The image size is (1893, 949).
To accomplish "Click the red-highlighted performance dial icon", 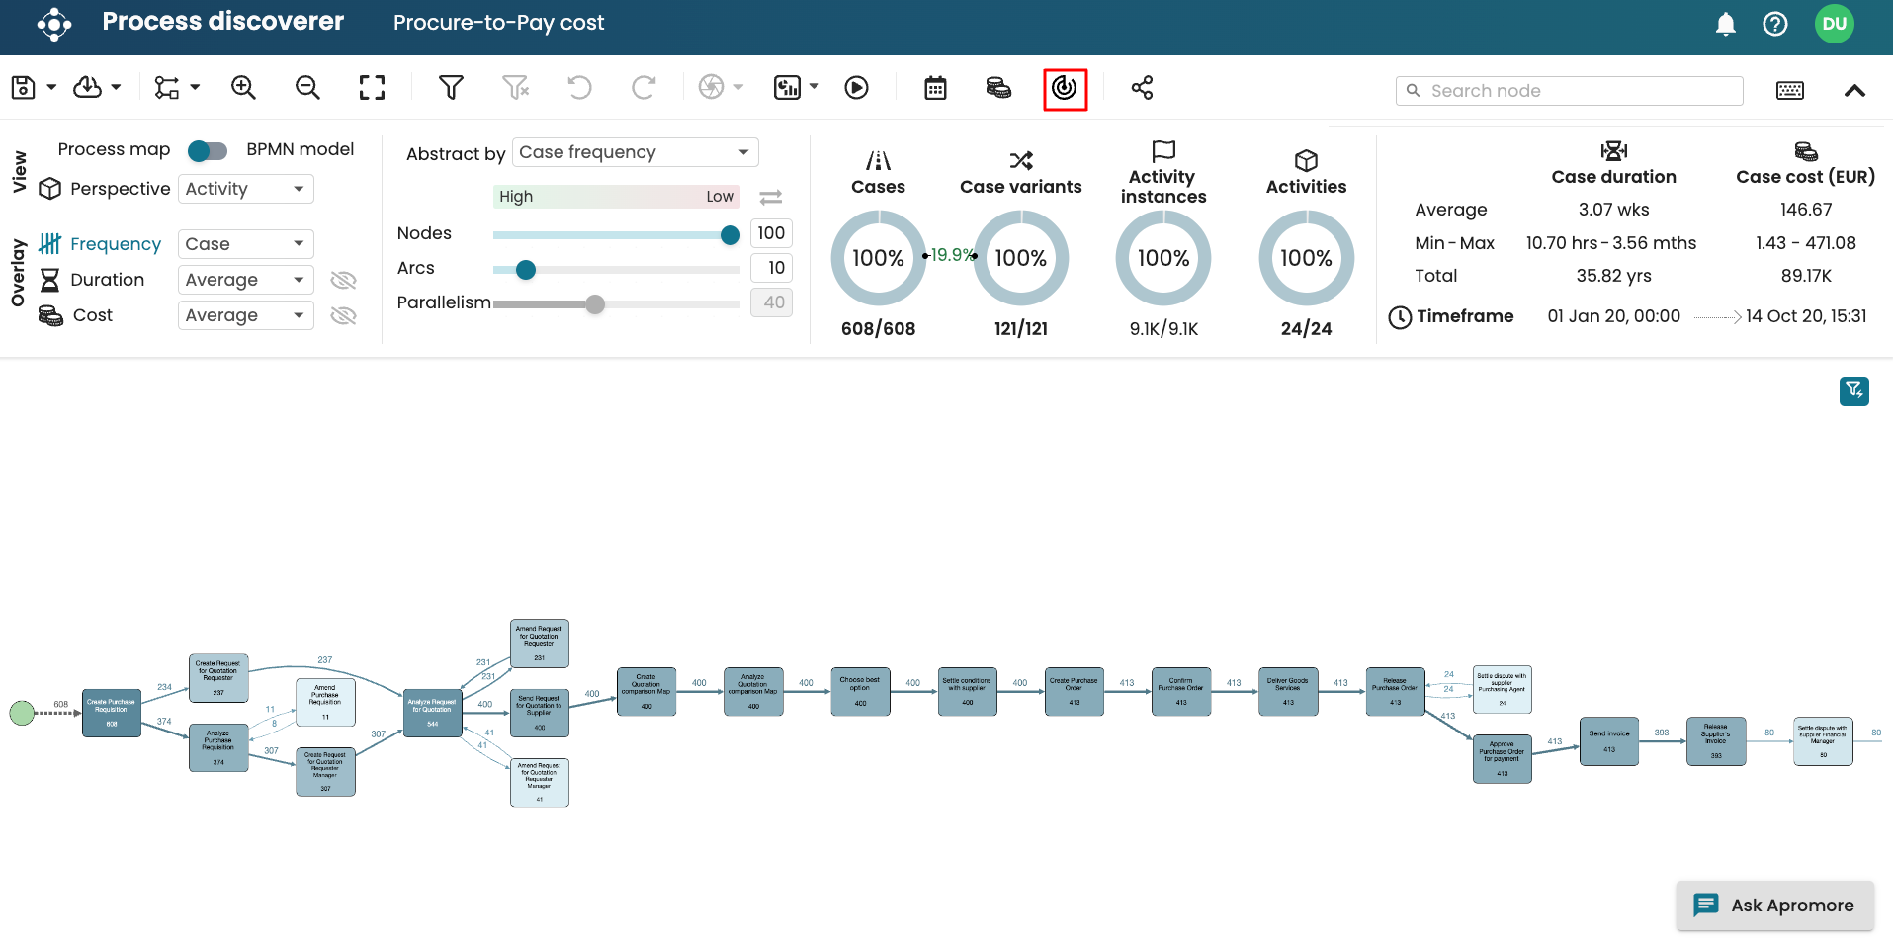I will 1065,88.
